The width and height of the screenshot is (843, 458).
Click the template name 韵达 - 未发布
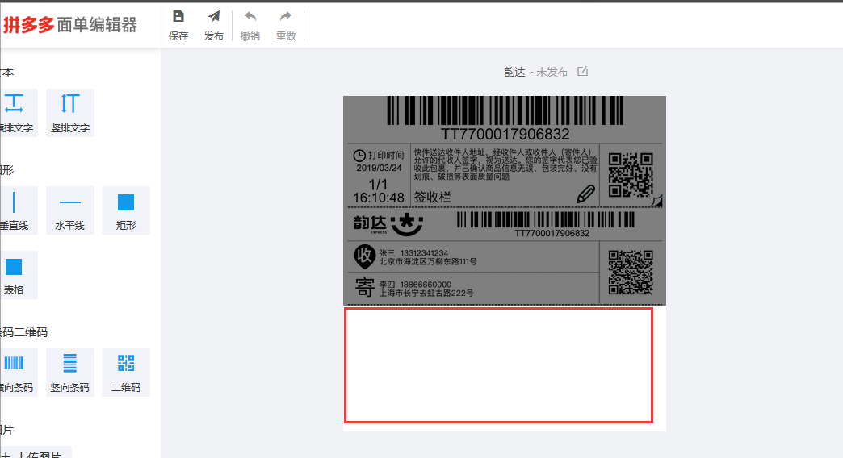pyautogui.click(x=535, y=72)
